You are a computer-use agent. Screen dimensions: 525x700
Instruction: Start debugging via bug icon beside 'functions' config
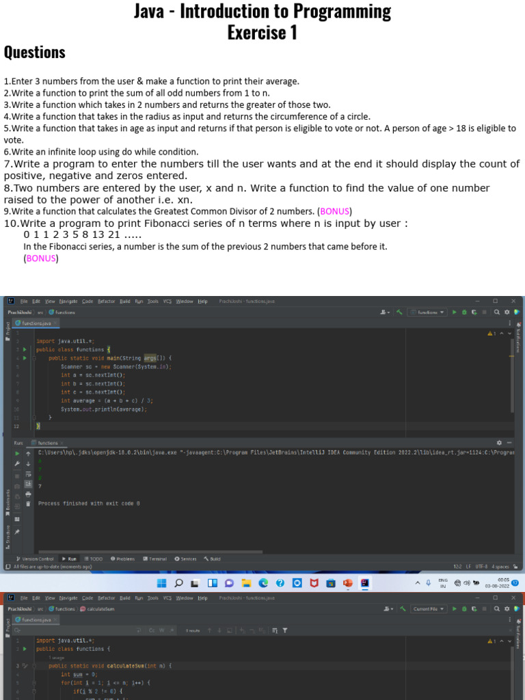(464, 312)
